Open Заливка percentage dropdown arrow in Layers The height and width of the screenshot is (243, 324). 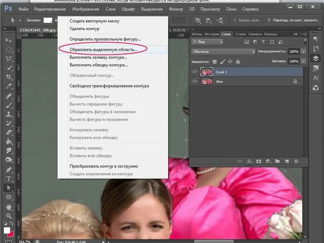click(304, 61)
